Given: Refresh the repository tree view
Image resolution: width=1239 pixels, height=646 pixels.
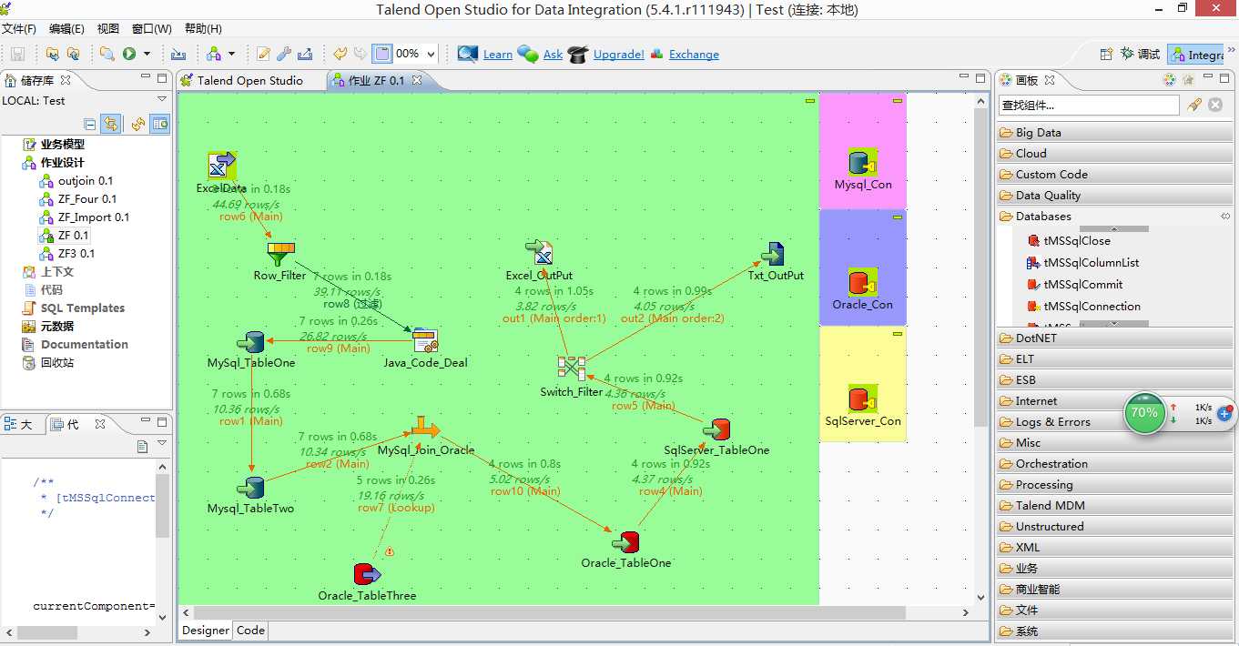Looking at the screenshot, I should (137, 124).
